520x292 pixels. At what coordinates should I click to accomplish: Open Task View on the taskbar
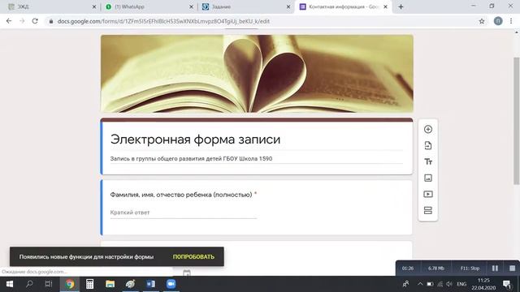(49, 284)
